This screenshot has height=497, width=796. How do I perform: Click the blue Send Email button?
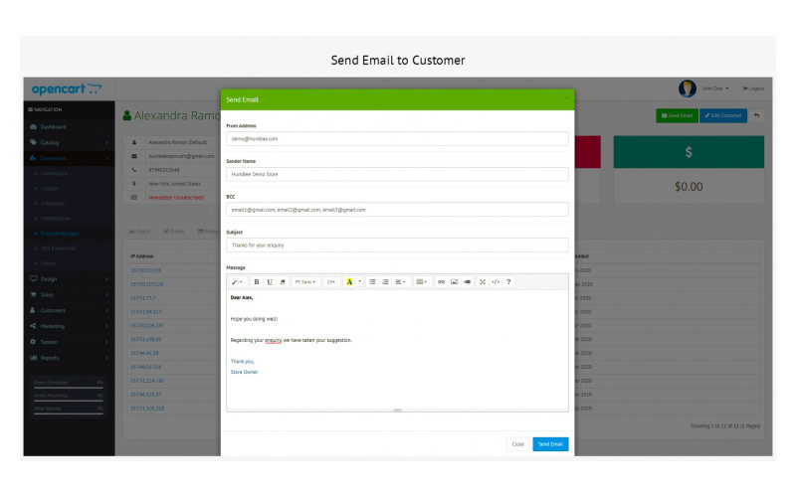click(550, 444)
